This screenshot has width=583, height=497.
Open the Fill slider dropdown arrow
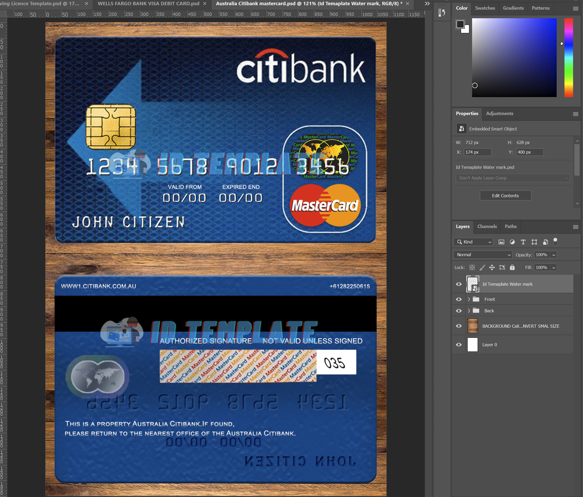pos(554,267)
